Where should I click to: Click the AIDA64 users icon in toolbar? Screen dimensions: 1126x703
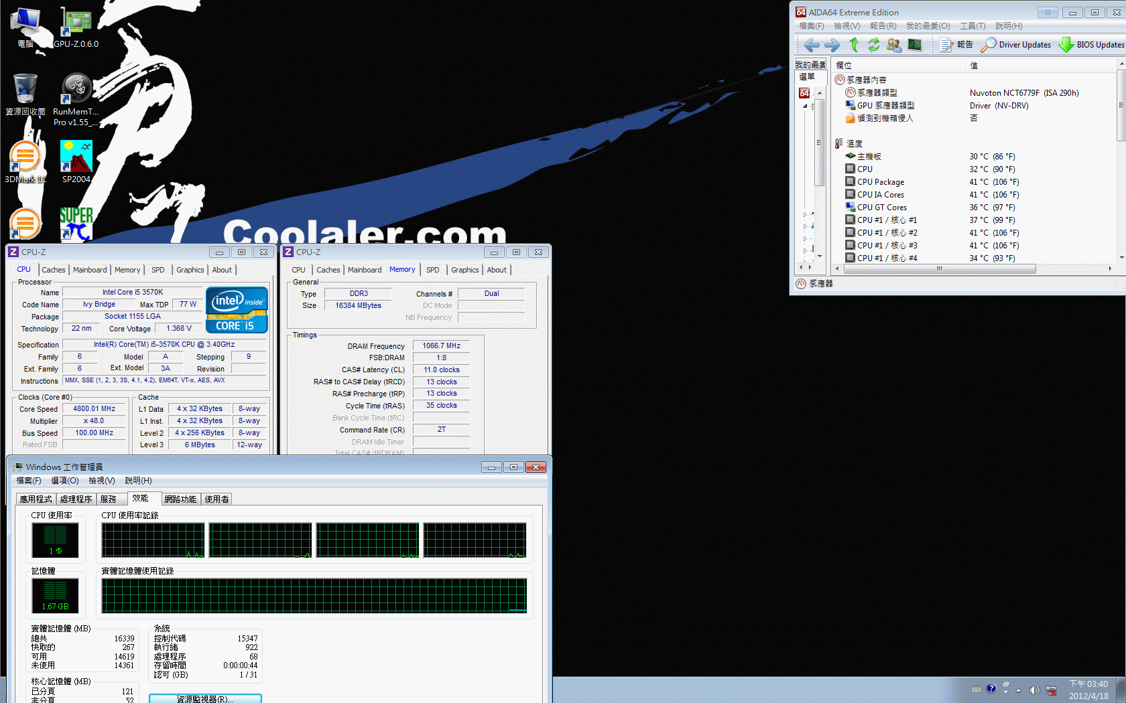(893, 45)
